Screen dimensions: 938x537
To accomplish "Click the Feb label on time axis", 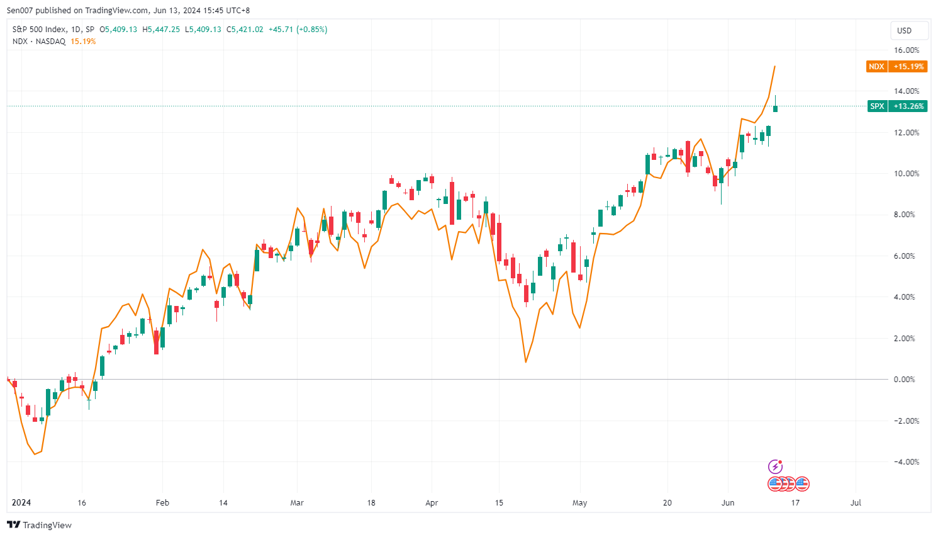I will click(162, 503).
